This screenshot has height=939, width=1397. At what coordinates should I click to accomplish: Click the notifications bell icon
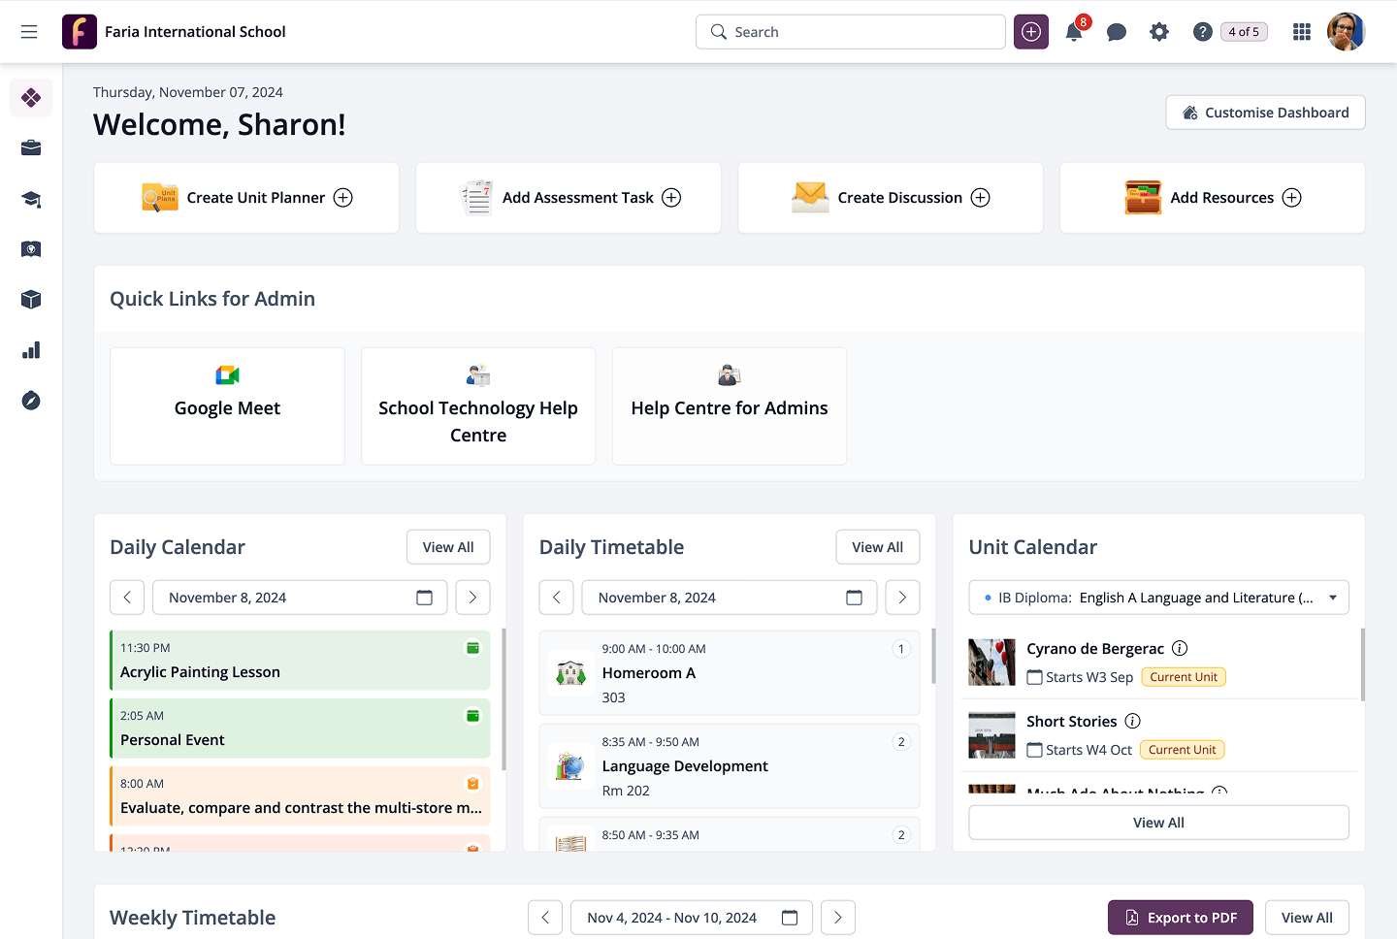coord(1074,32)
